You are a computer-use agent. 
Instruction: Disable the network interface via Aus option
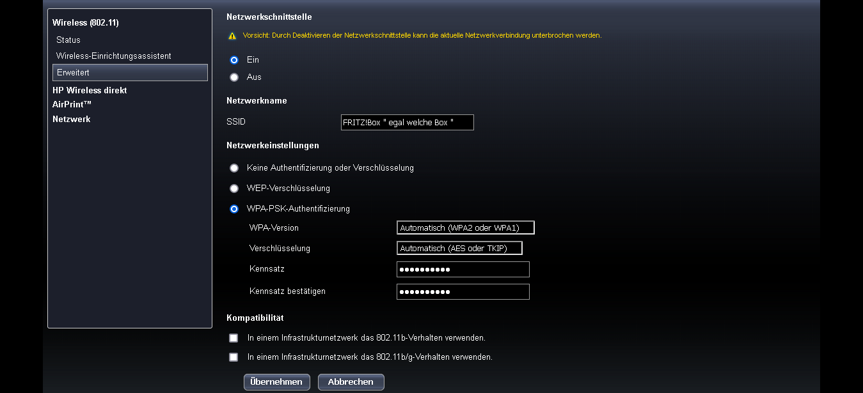tap(234, 77)
